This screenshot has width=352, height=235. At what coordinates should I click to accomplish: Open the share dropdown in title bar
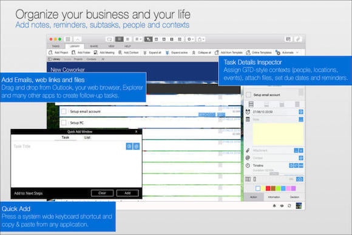pos(201,39)
